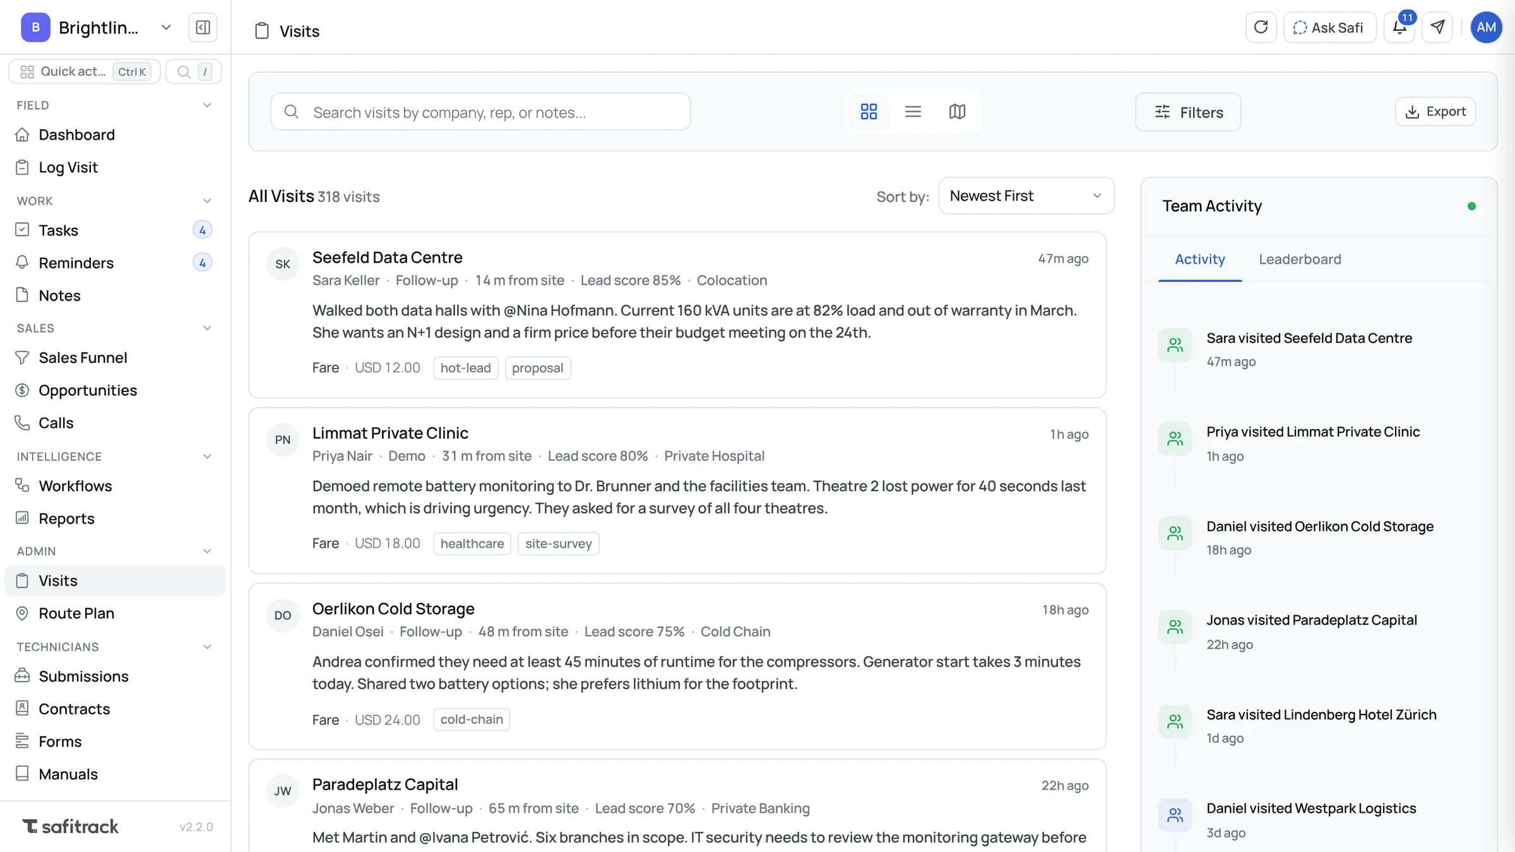This screenshot has width=1515, height=852.
Task: Collapse the sidebar panel icon
Action: pyautogui.click(x=203, y=27)
